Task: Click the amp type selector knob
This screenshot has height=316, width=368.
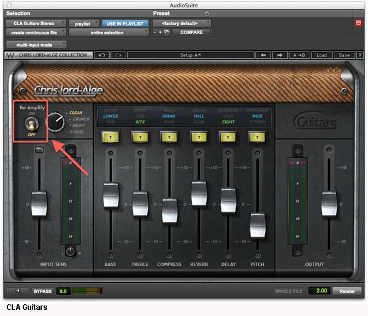Action: pyautogui.click(x=56, y=121)
